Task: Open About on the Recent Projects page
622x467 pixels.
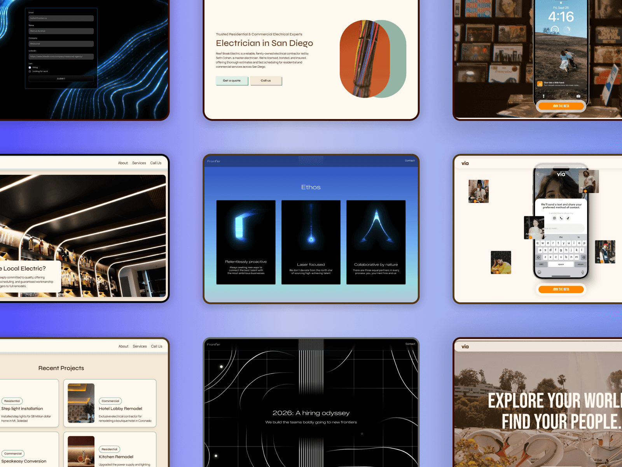Action: tap(124, 346)
